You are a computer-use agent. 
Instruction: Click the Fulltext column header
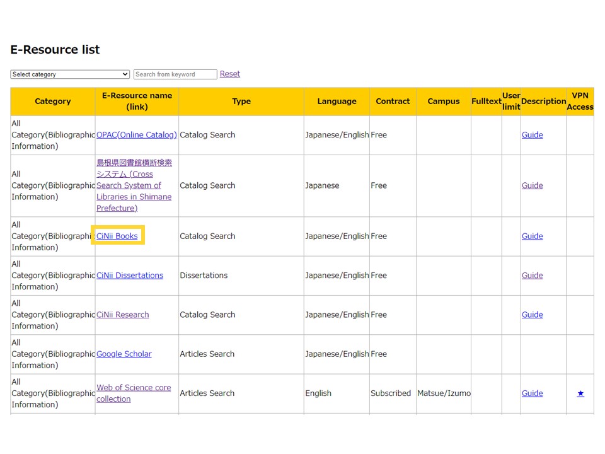pyautogui.click(x=486, y=102)
